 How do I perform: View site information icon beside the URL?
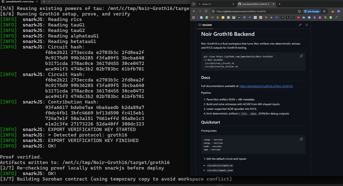click(x=213, y=11)
